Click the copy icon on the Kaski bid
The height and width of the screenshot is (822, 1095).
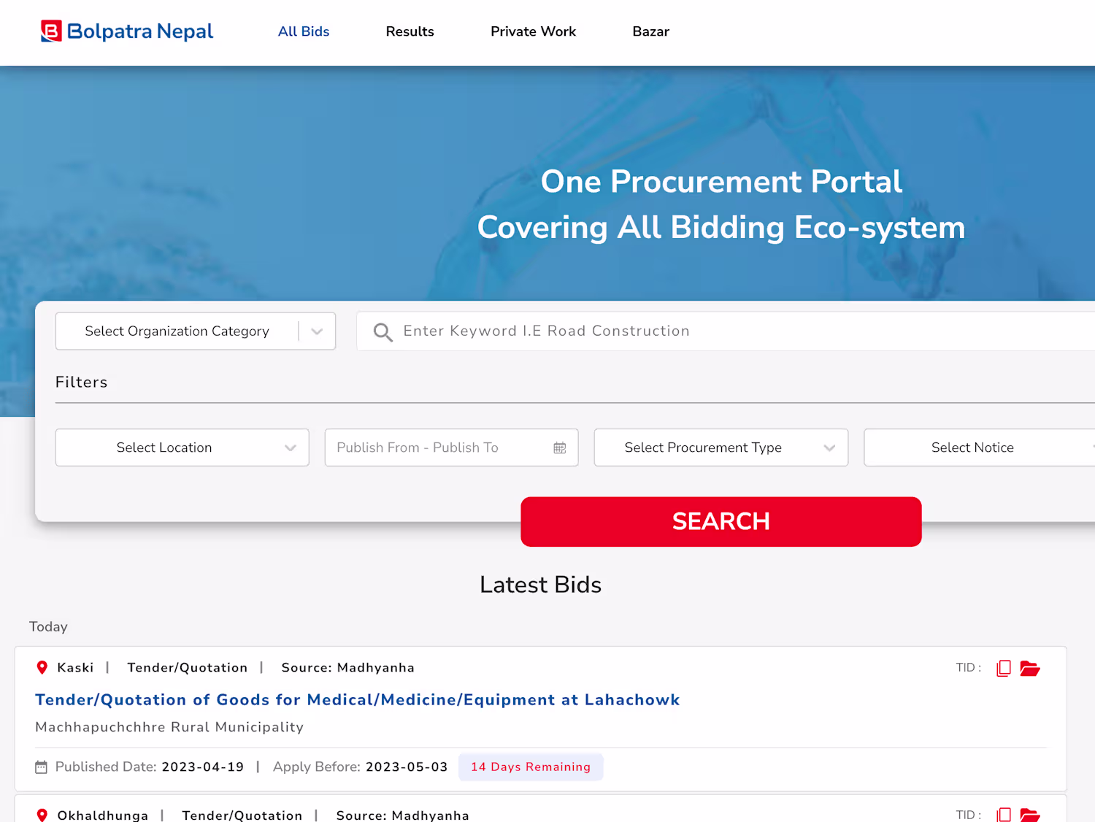click(x=1004, y=668)
